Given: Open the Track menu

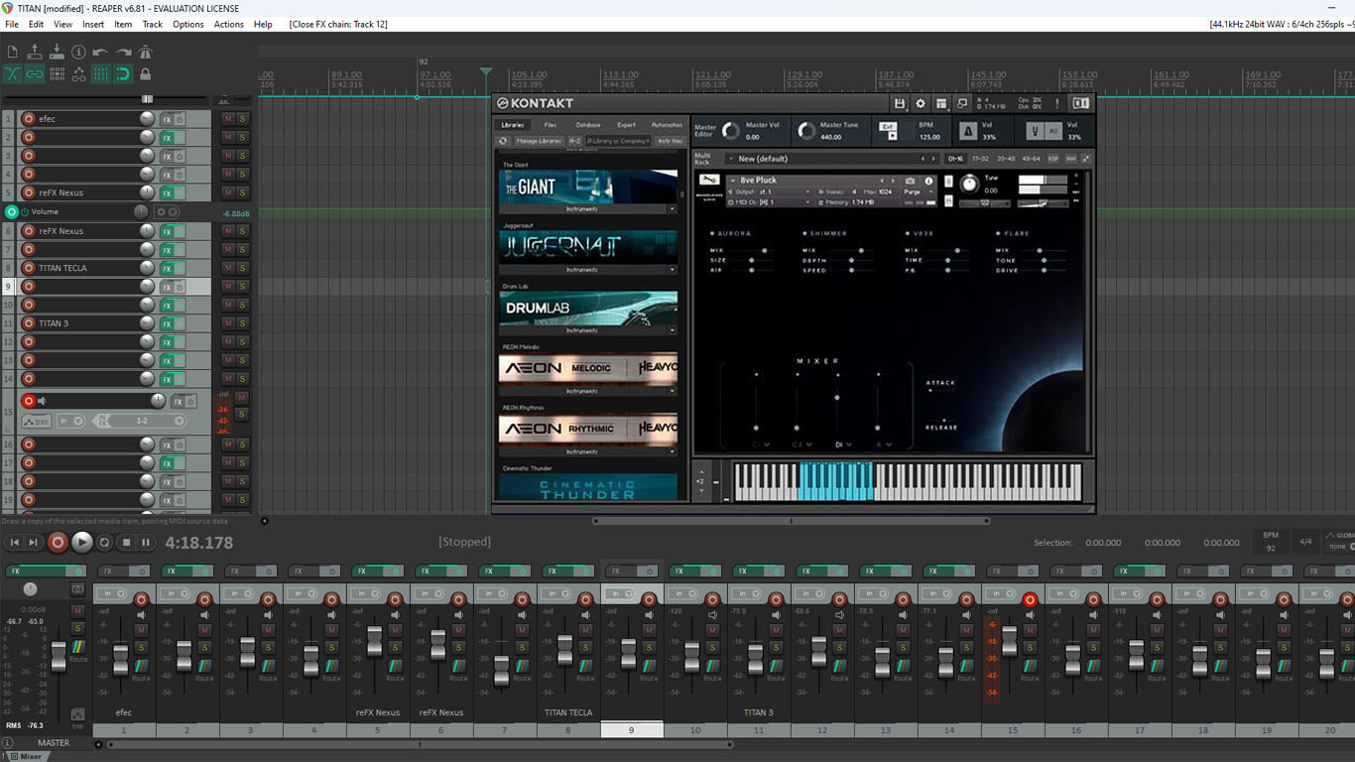Looking at the screenshot, I should (x=152, y=24).
